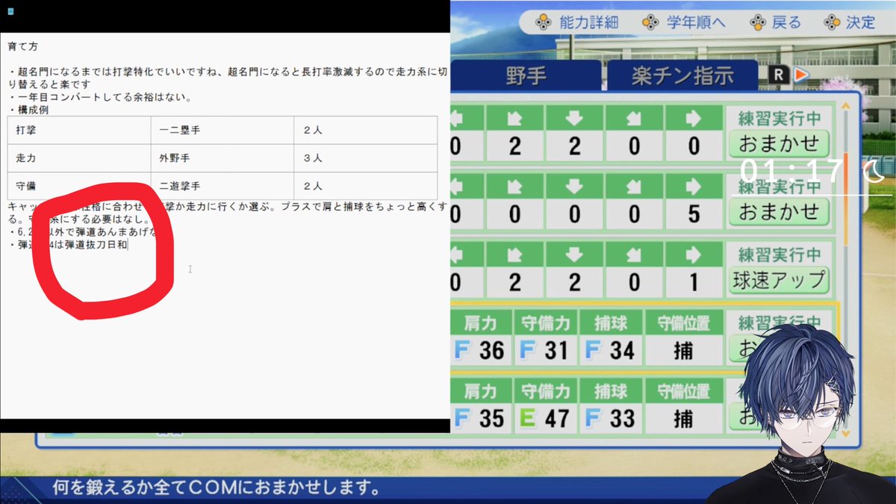Viewport: 896px width, 504px height.
Task: Click the 一二塁手 table cell
Action: point(223,130)
